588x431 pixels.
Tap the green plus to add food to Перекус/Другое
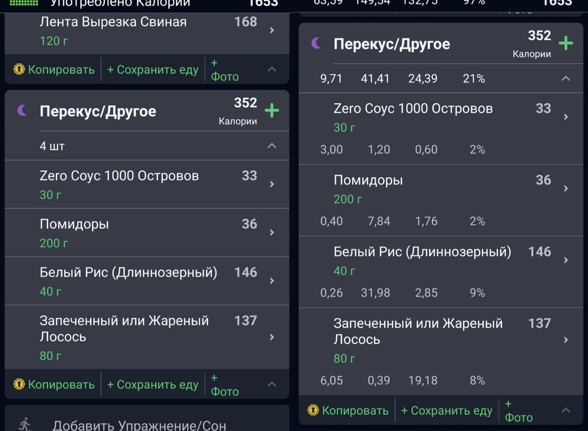[x=271, y=111]
